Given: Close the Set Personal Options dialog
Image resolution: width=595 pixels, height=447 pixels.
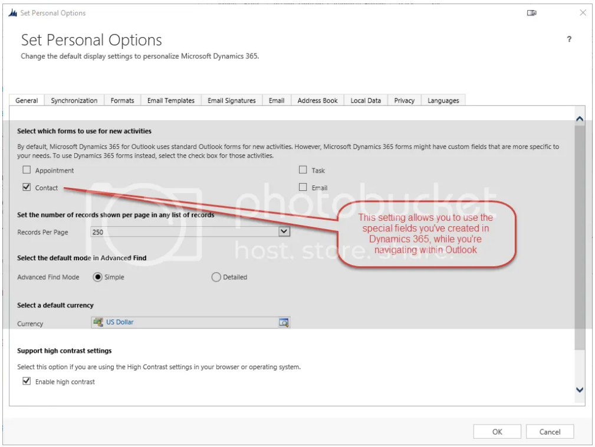Looking at the screenshot, I should coord(583,12).
